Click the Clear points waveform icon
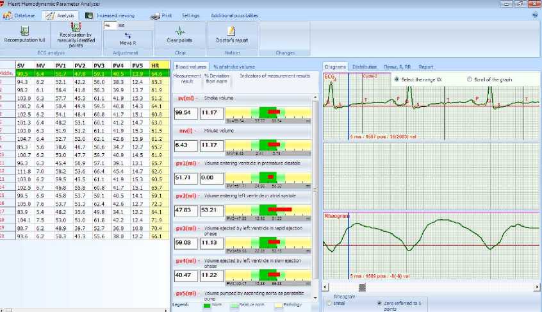The width and height of the screenshot is (542, 312). 180,30
